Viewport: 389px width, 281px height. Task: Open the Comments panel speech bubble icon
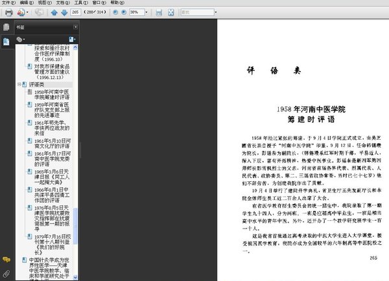[6, 260]
